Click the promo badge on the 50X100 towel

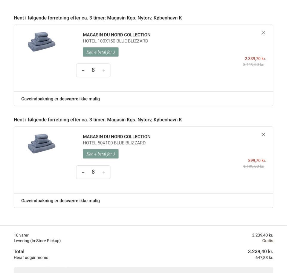pos(101,154)
